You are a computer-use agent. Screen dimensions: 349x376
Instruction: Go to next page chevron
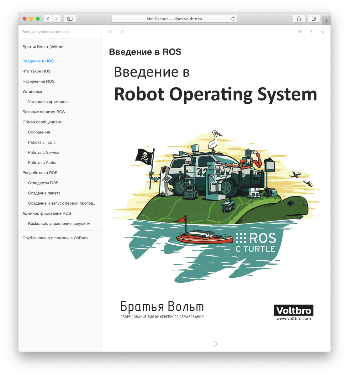[x=216, y=344]
